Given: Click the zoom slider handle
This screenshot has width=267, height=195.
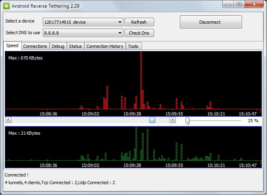Looking at the screenshot, I should pos(188,121).
